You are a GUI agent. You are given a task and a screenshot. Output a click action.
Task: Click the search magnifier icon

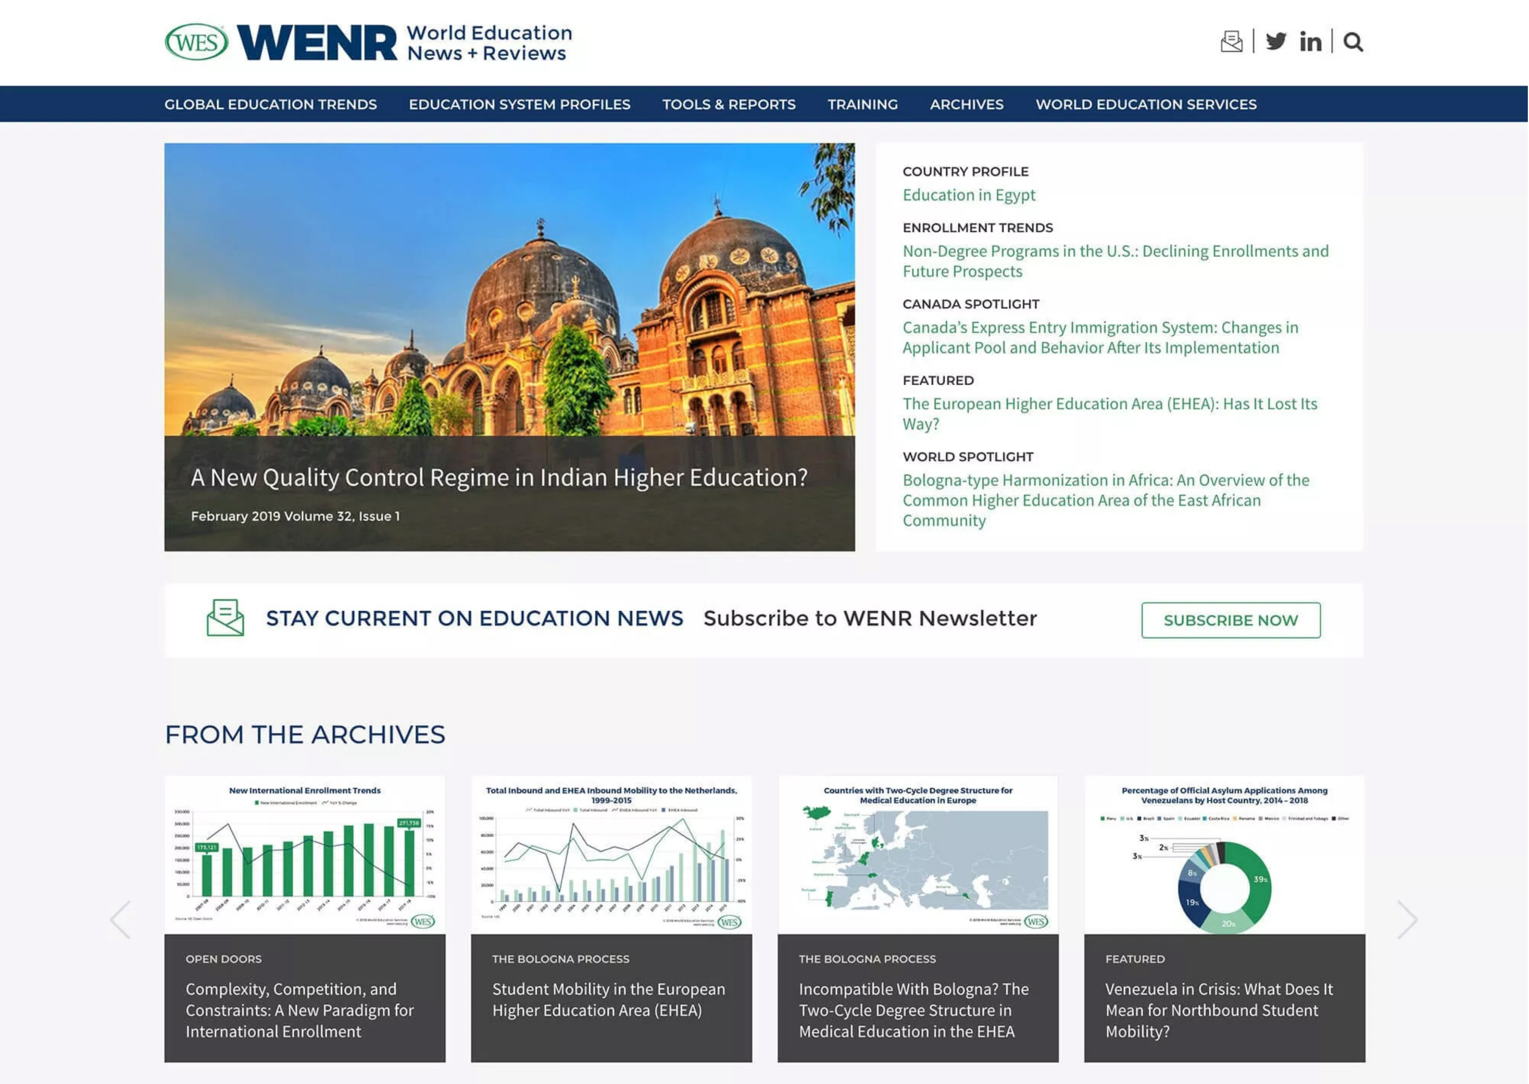(x=1353, y=42)
